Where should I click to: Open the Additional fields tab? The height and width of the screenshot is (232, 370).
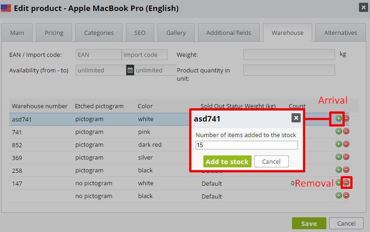coord(229,33)
